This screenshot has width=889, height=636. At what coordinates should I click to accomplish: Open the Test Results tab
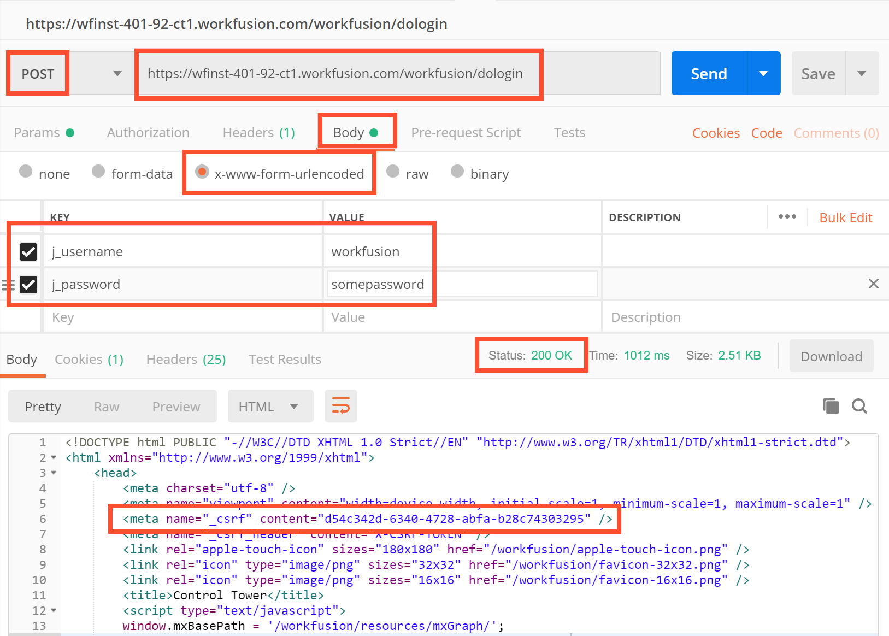[x=285, y=360]
